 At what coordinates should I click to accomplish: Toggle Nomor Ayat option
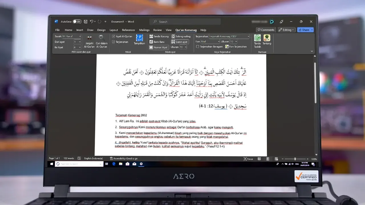159,47
